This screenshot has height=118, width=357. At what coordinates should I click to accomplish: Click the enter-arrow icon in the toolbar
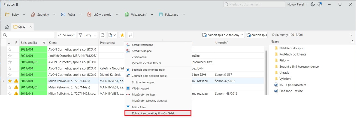130,35
